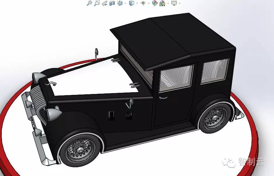Click the Display Style cube icon

pos(131,3)
